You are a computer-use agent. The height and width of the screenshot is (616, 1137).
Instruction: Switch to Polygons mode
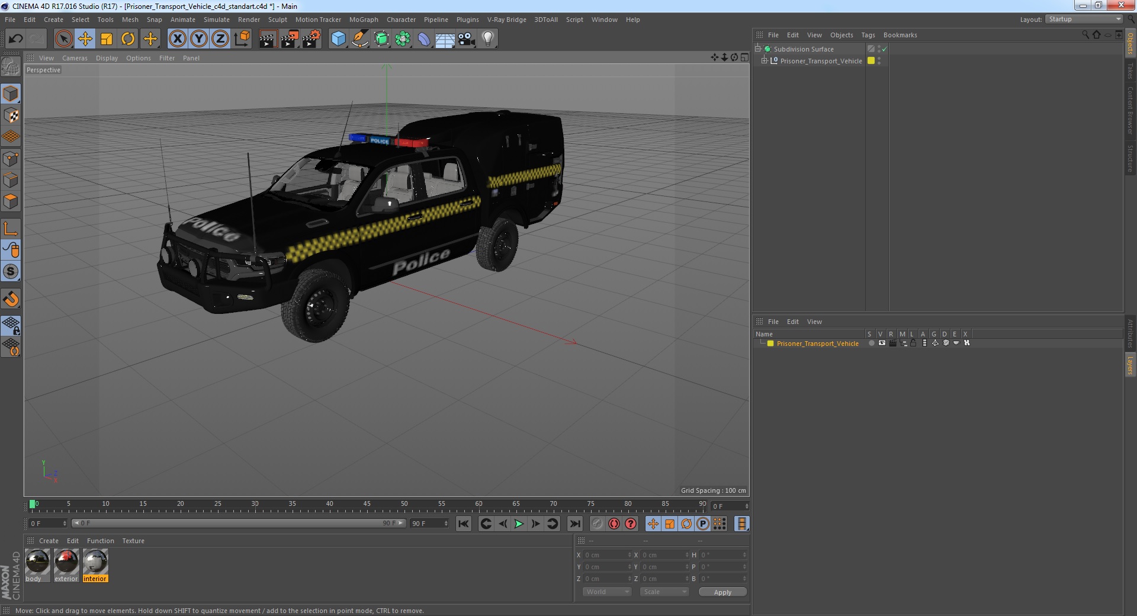click(11, 201)
